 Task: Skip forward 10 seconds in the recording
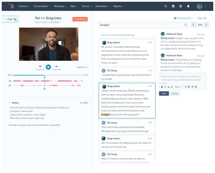pyautogui.click(x=57, y=66)
